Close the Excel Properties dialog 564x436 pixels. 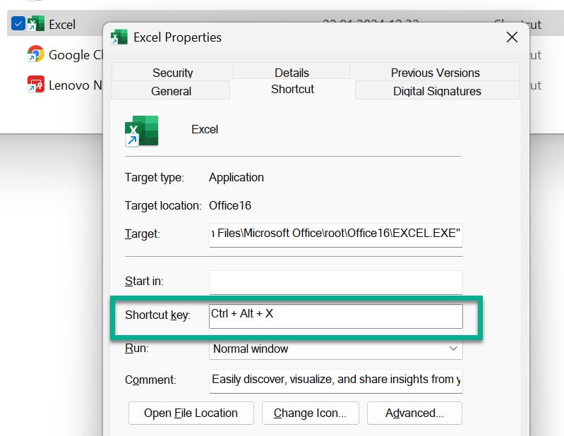pyautogui.click(x=512, y=37)
